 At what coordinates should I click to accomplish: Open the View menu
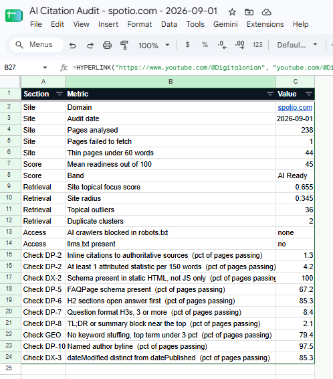[82, 24]
